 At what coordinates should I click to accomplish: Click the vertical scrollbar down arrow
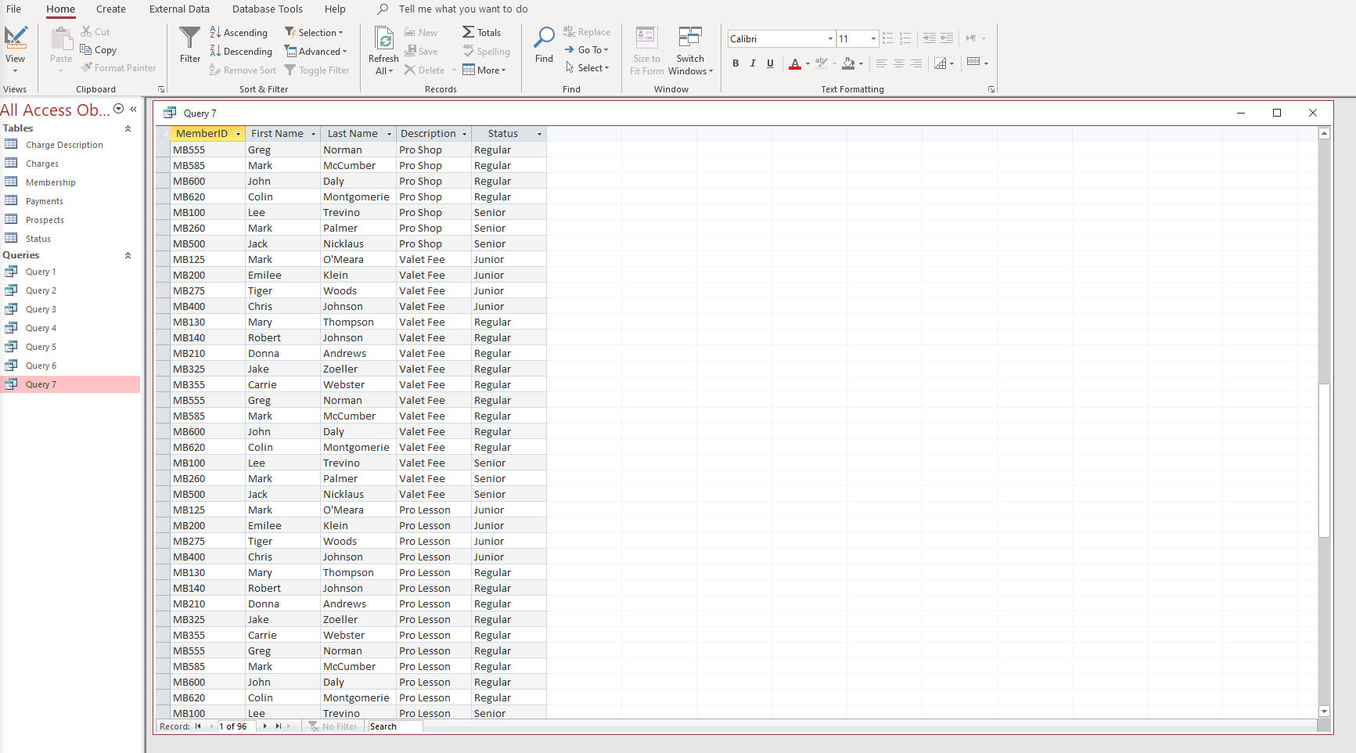pos(1324,712)
